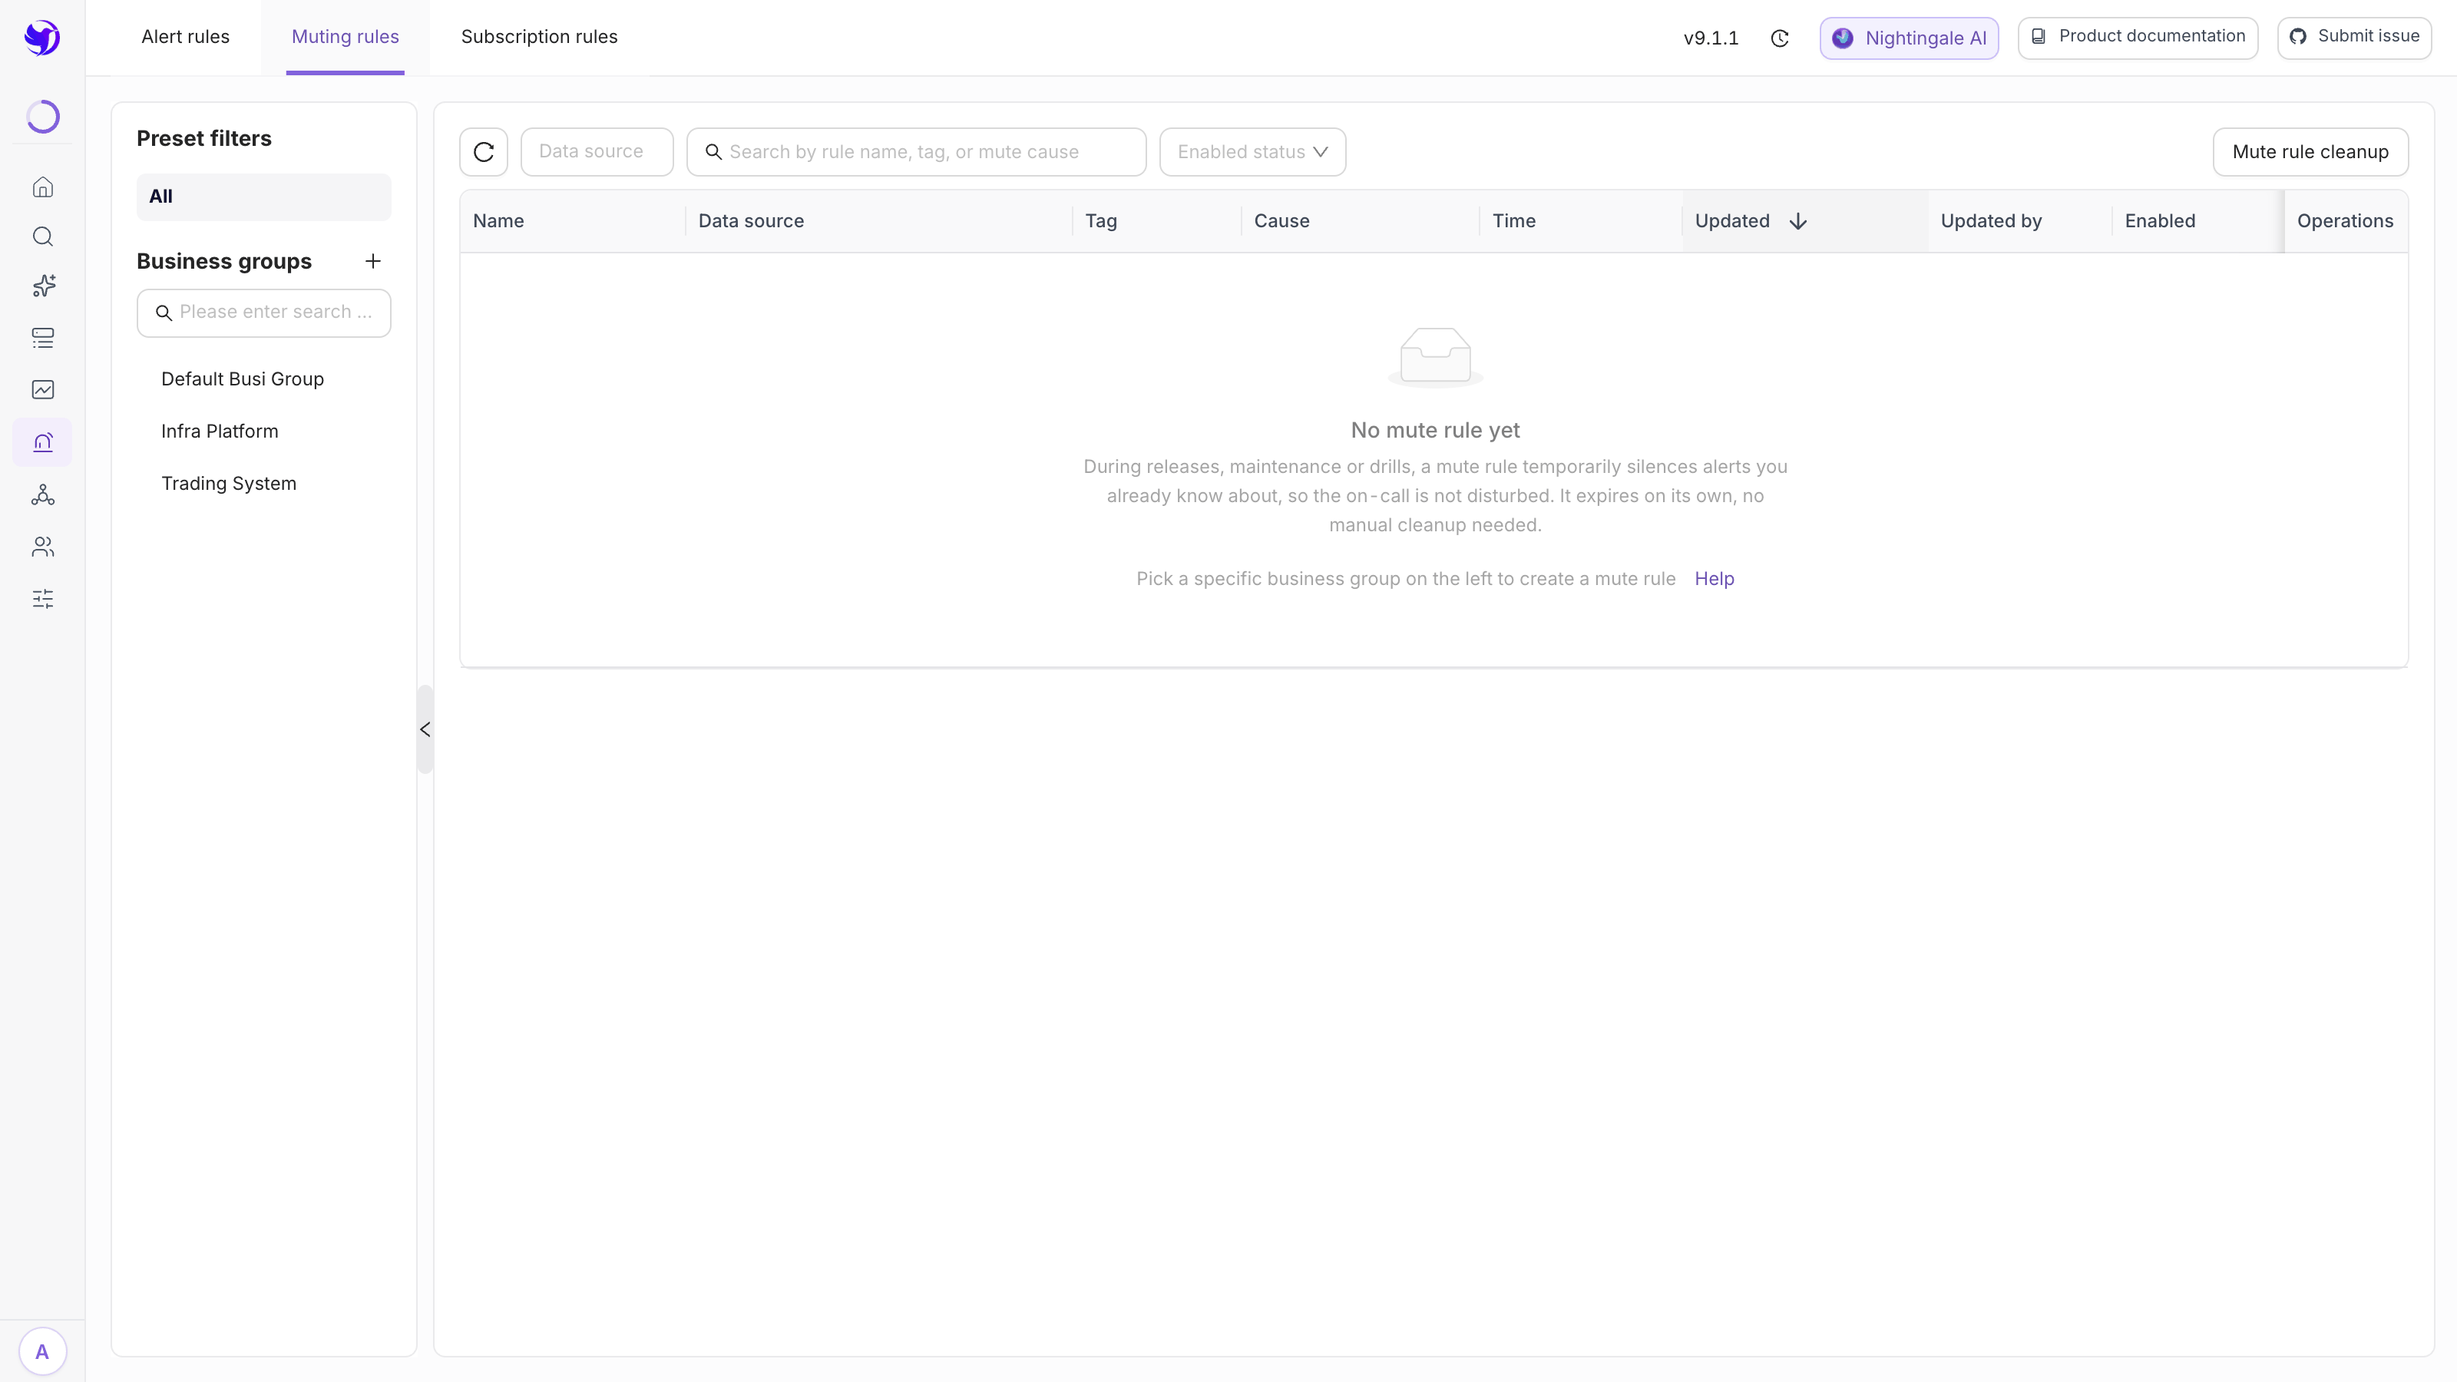Switch to the Subscription rules tab
Viewport: 2457px width, 1382px height.
coord(539,37)
